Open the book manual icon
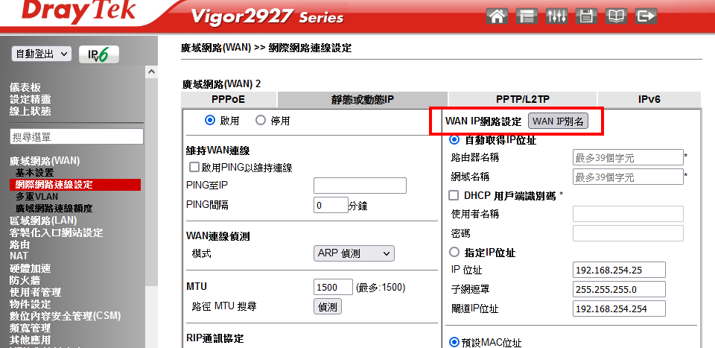 click(x=616, y=16)
